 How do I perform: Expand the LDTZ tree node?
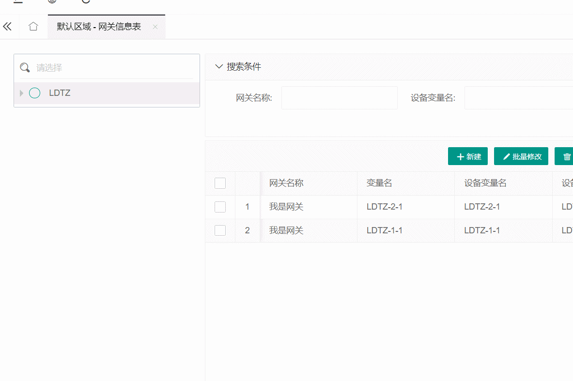(21, 92)
